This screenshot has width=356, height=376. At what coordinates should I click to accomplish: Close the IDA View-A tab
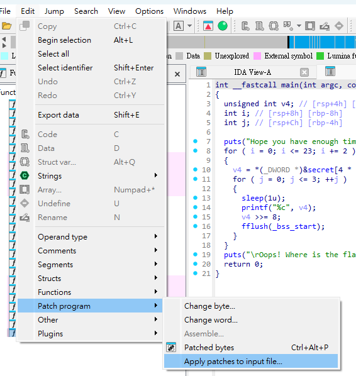click(304, 72)
